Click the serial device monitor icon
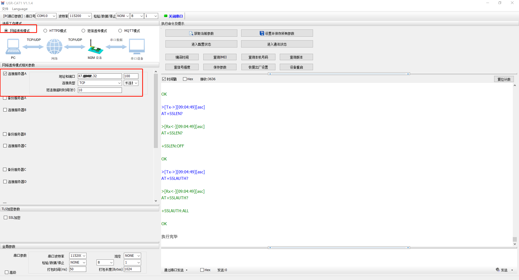Image resolution: width=519 pixels, height=280 pixels. click(x=137, y=46)
